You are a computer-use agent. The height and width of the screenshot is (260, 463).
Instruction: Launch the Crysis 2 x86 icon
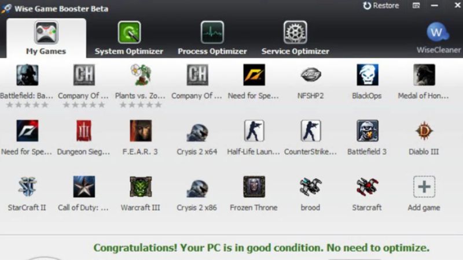coord(197,188)
